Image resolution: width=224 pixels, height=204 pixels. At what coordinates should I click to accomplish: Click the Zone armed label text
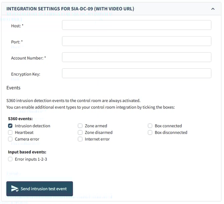[96, 126]
